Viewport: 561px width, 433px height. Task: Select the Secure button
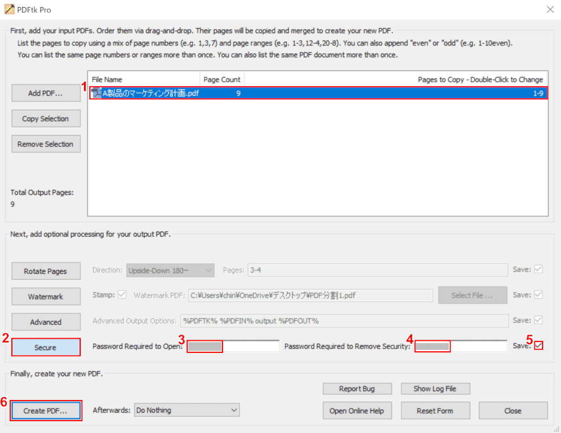click(46, 347)
